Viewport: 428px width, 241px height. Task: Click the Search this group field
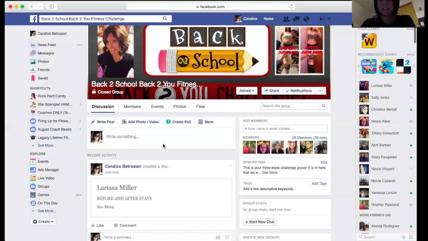[290, 106]
